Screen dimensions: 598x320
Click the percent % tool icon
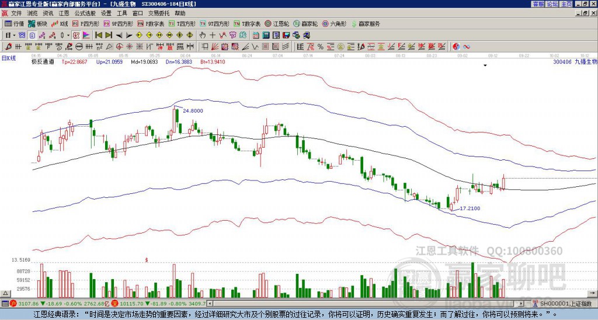coord(321,47)
